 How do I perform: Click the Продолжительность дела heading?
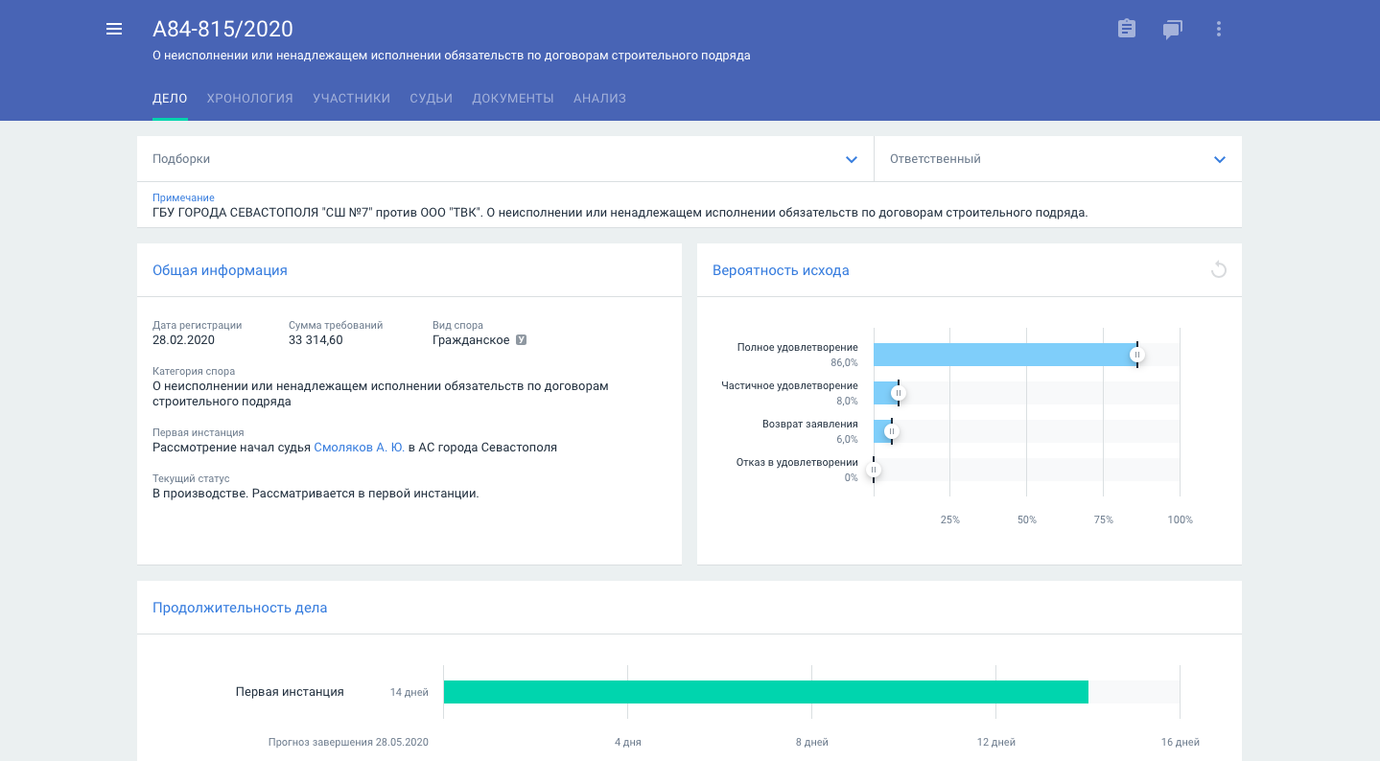point(240,608)
